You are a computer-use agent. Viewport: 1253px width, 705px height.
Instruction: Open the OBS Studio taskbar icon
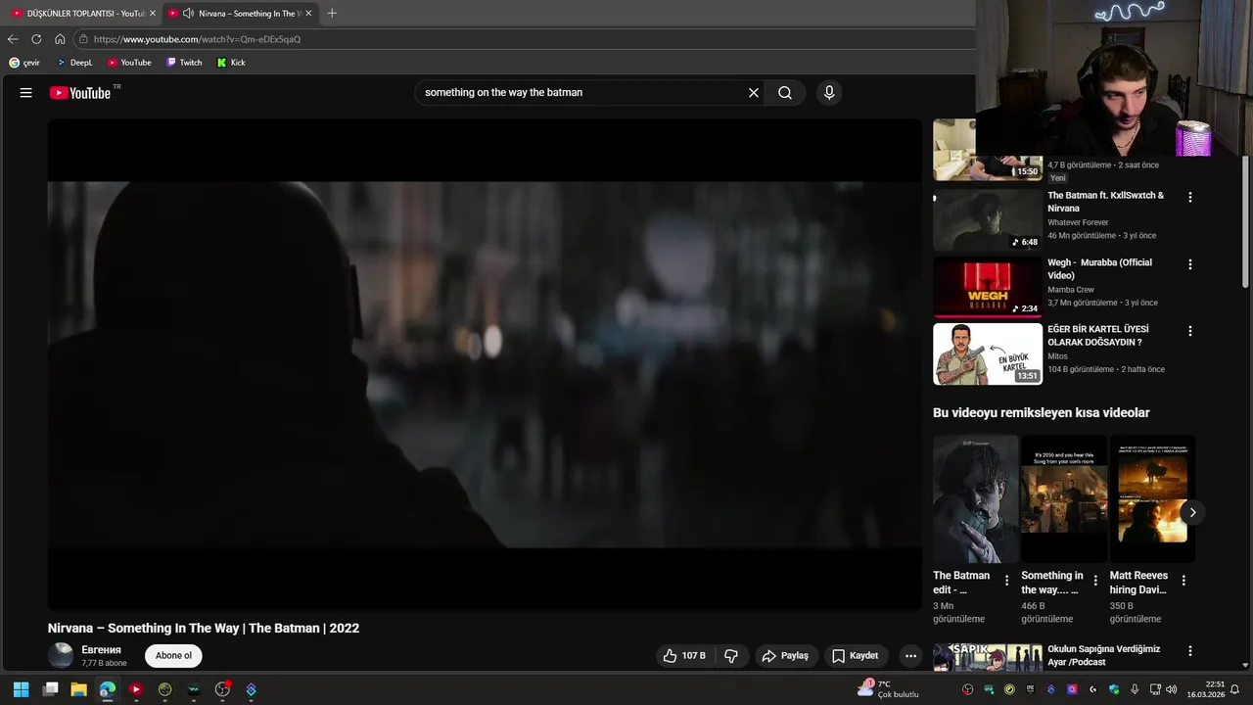pos(222,689)
